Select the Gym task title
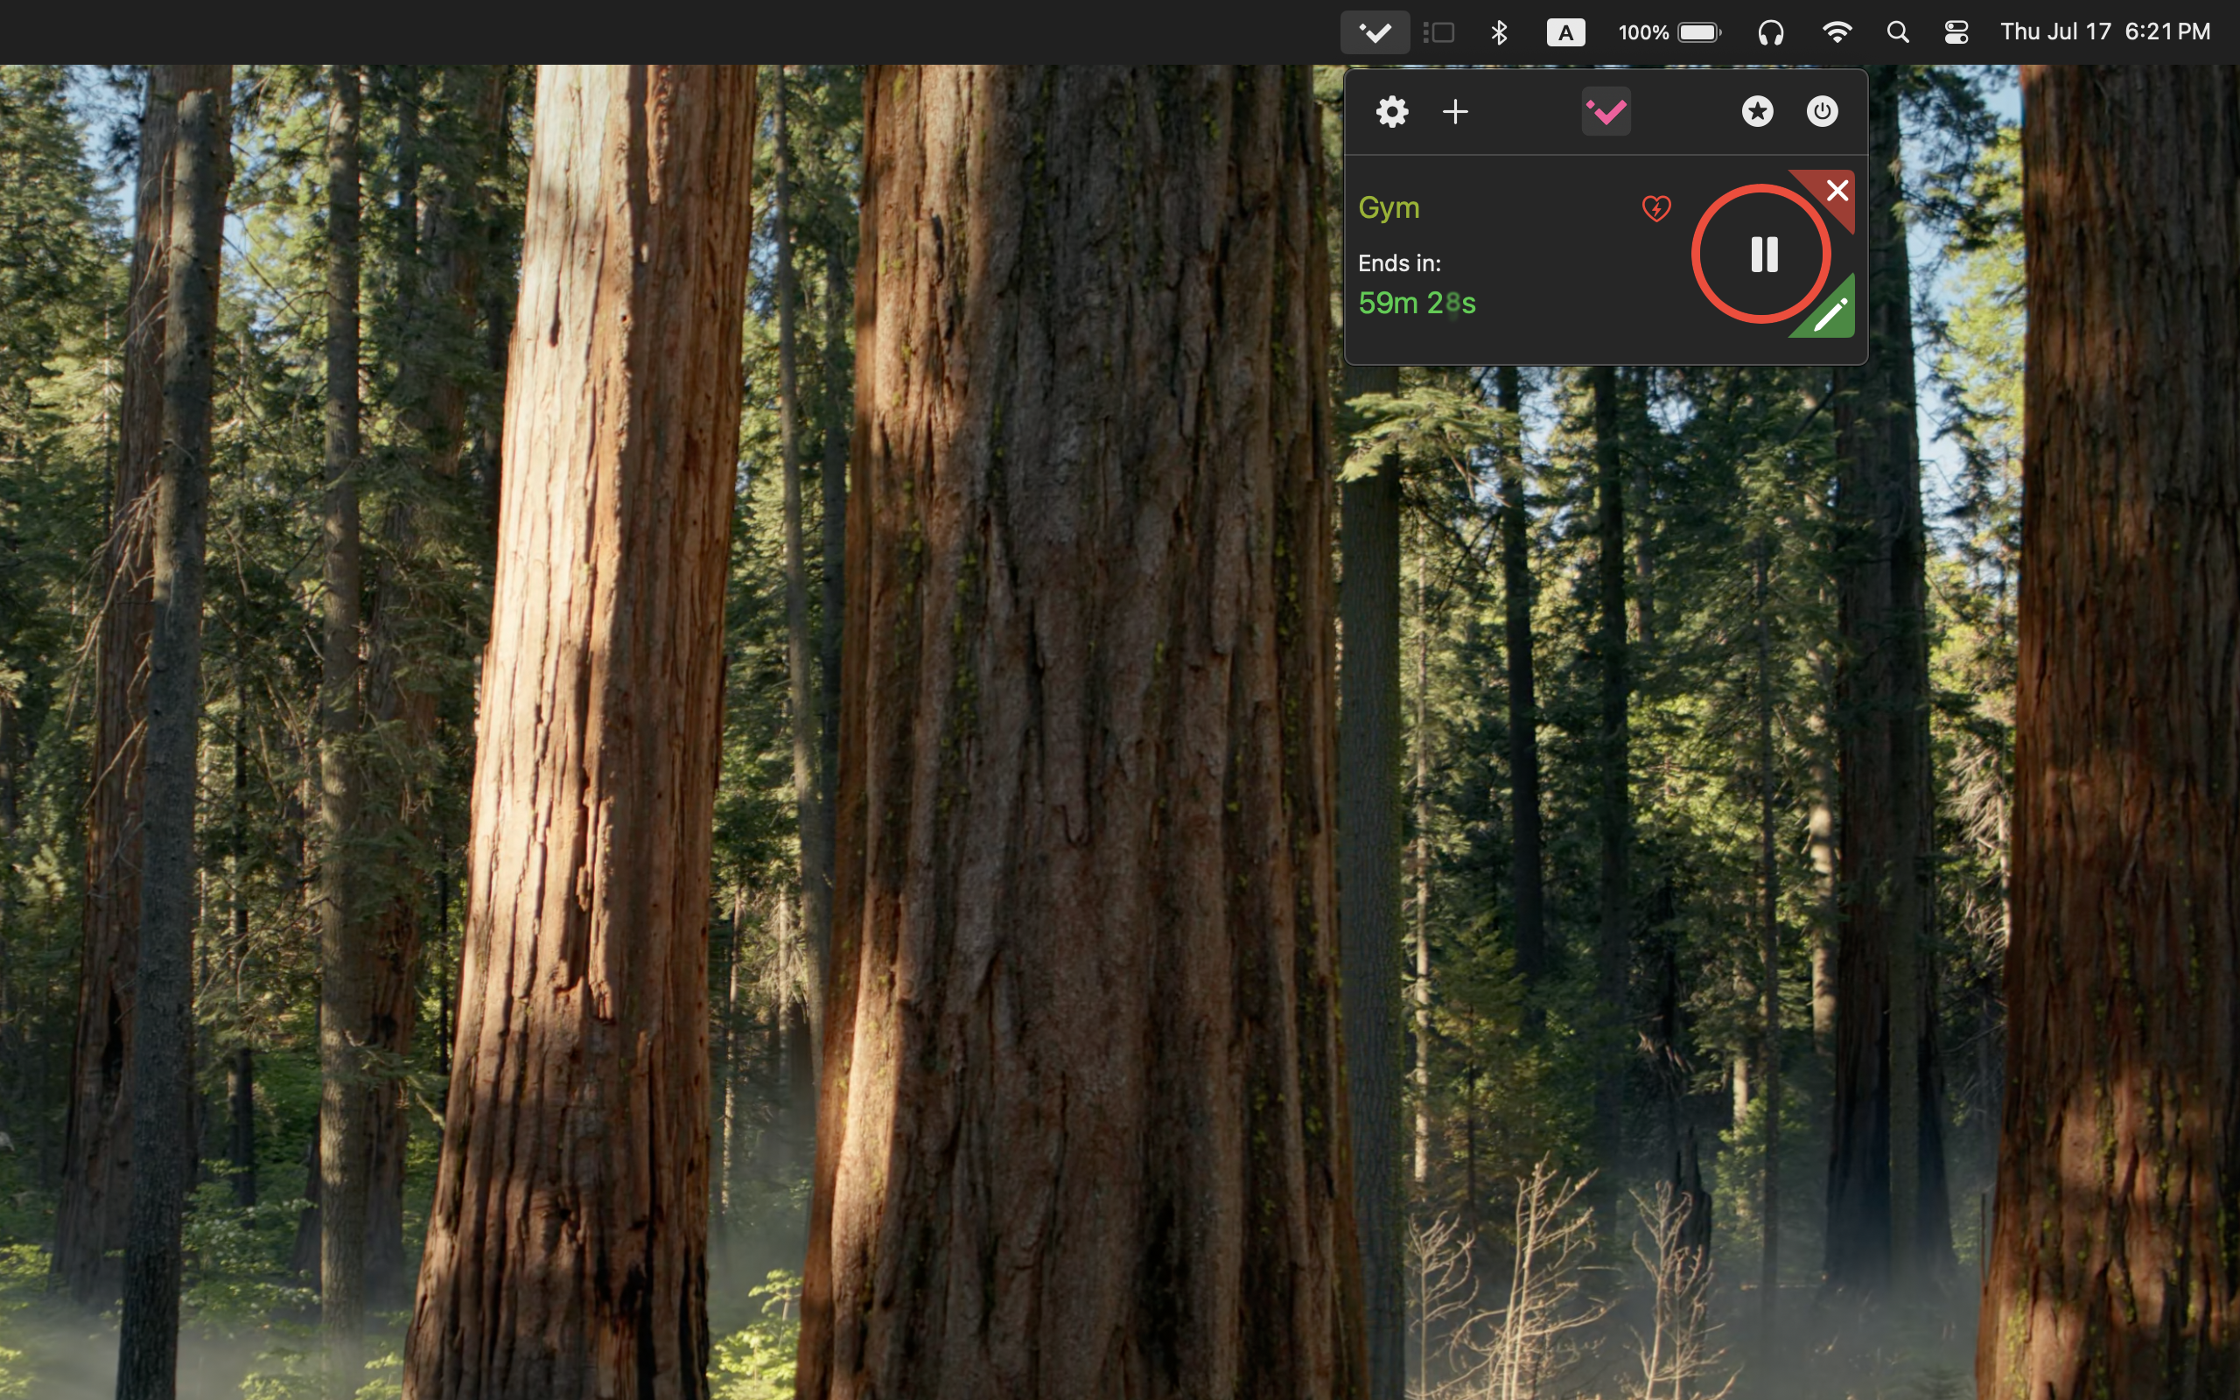This screenshot has height=1400, width=2240. [x=1389, y=207]
